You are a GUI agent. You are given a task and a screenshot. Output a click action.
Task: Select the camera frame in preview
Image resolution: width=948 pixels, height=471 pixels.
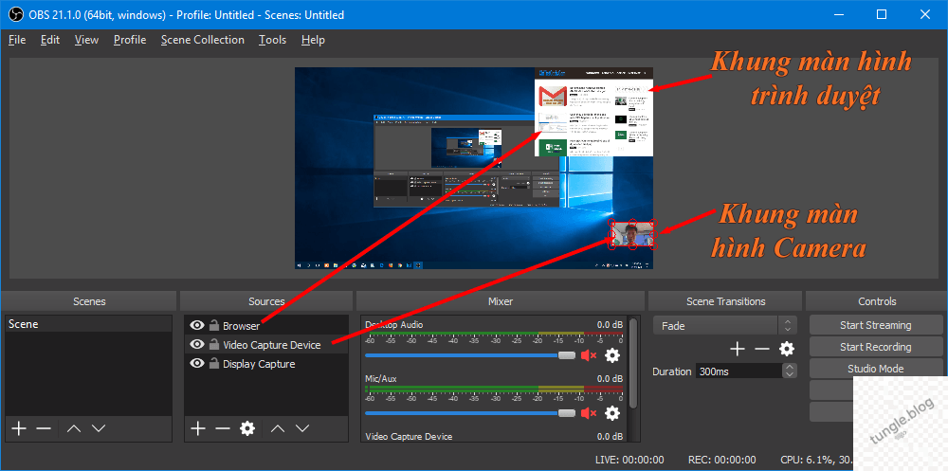click(632, 234)
